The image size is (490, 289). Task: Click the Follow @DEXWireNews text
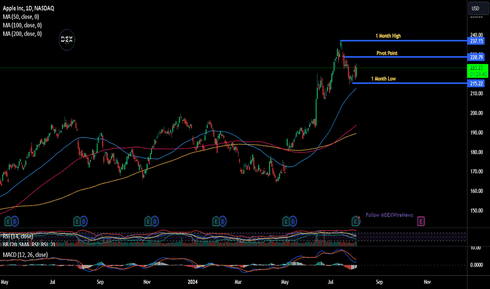(390, 215)
